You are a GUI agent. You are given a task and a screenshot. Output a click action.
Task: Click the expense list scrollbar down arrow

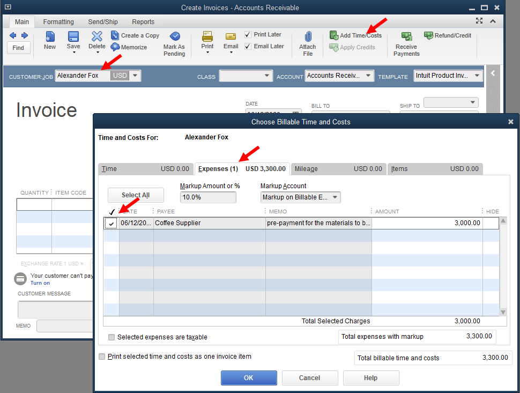coord(503,312)
